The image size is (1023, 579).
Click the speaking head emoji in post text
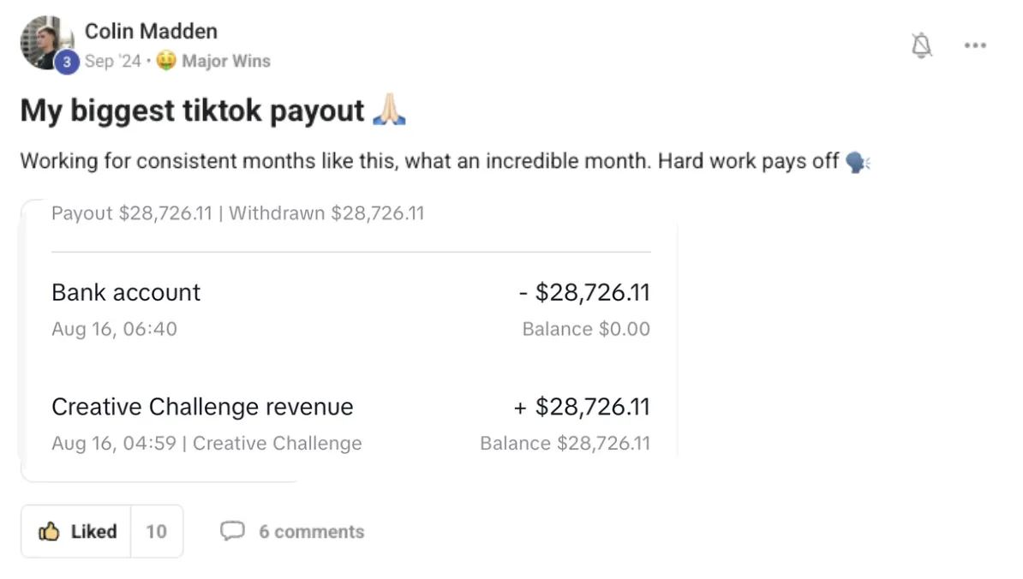tap(857, 161)
